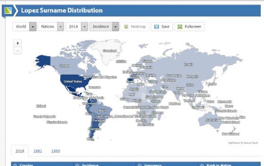Open the World region dropdown
Viewport: 264px width, 166px height.
25,27
